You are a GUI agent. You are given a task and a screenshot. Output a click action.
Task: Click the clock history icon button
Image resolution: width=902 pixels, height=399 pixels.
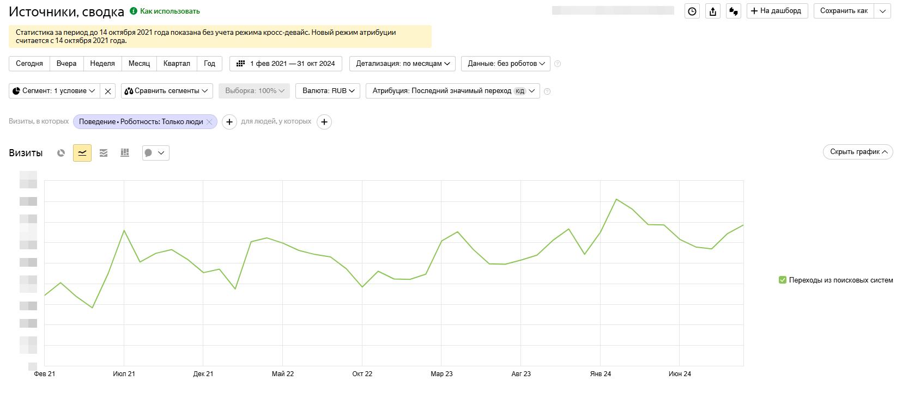click(x=692, y=11)
